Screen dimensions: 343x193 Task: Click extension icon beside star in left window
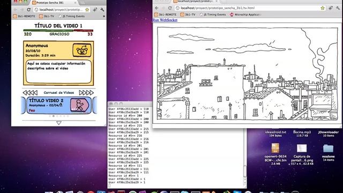pyautogui.click(x=95, y=10)
